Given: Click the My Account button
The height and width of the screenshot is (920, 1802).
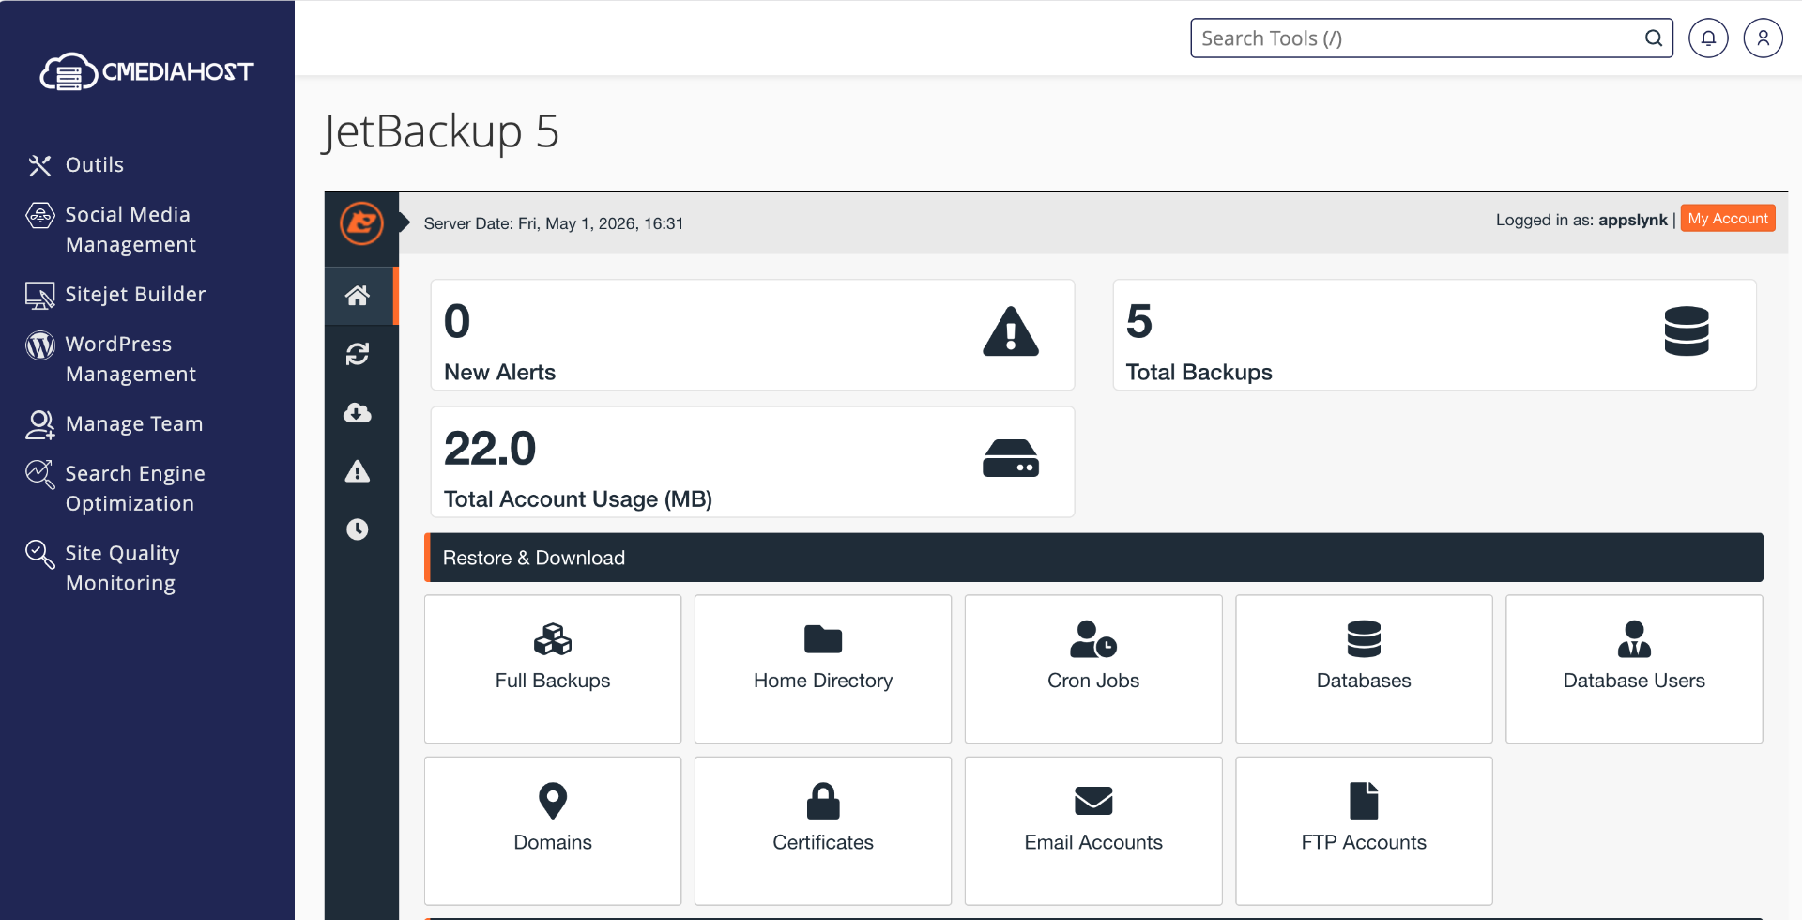Looking at the screenshot, I should click(x=1727, y=219).
